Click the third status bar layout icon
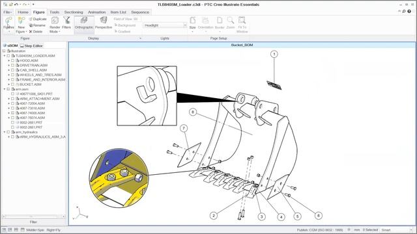Image resolution: width=417 pixels, height=234 pixels. (x=16, y=229)
